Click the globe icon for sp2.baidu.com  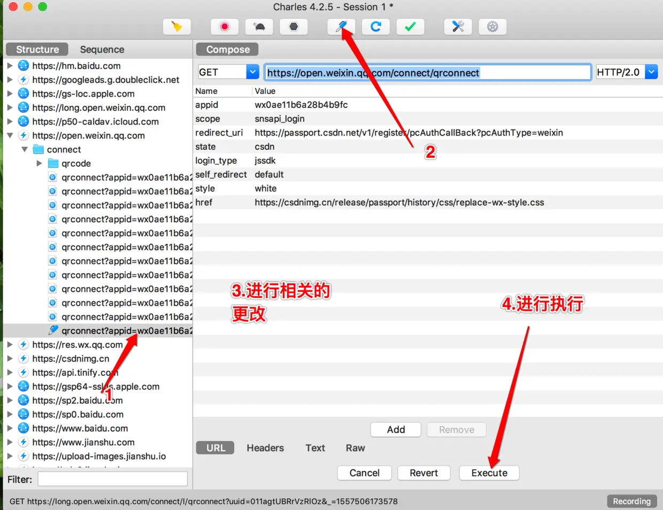(24, 400)
